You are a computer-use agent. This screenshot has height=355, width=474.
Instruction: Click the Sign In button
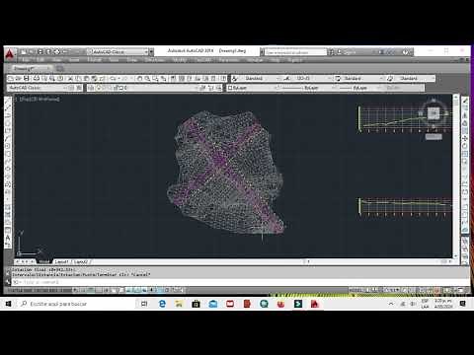350,52
